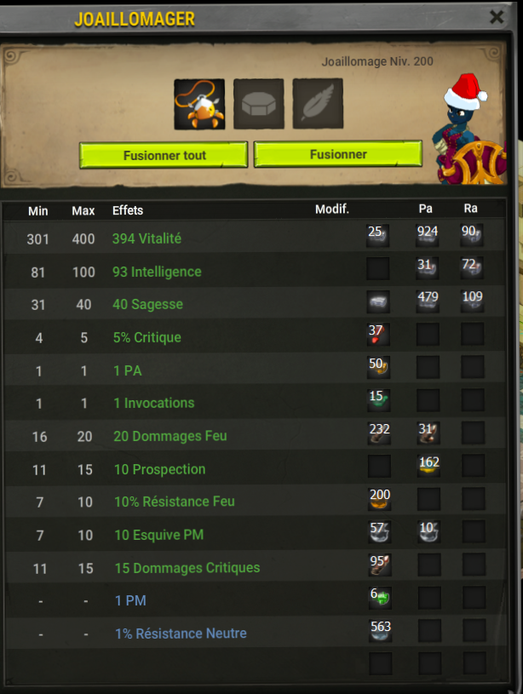Screen dimensions: 523x694
Task: Select the Résistance Neutre rune showing 563
Action: click(381, 630)
